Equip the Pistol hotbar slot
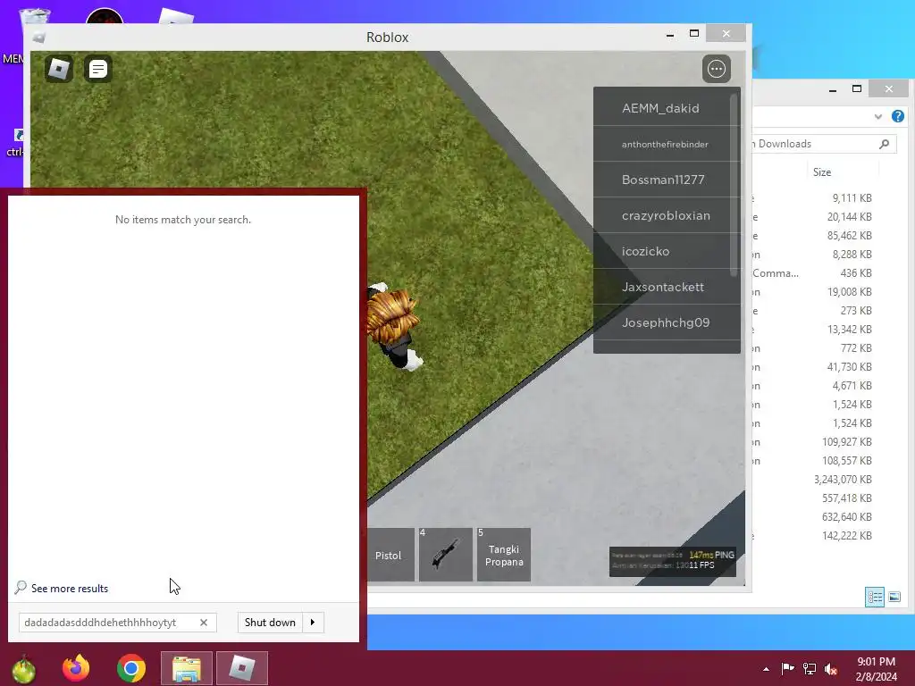Viewport: 915px width, 686px height. [x=390, y=555]
